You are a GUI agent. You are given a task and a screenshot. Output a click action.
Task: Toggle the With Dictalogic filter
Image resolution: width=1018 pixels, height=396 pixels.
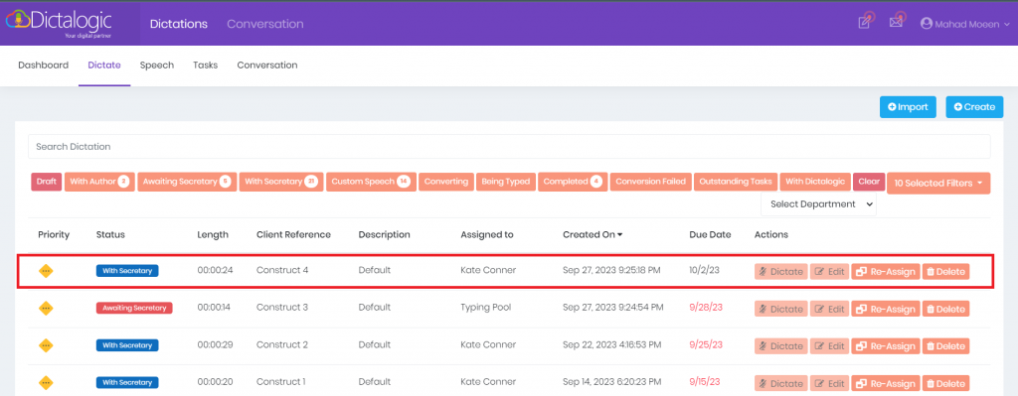[815, 182]
